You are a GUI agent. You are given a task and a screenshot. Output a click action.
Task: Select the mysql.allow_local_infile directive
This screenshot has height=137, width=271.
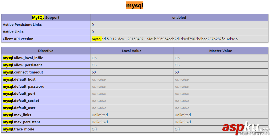[x=23, y=58]
